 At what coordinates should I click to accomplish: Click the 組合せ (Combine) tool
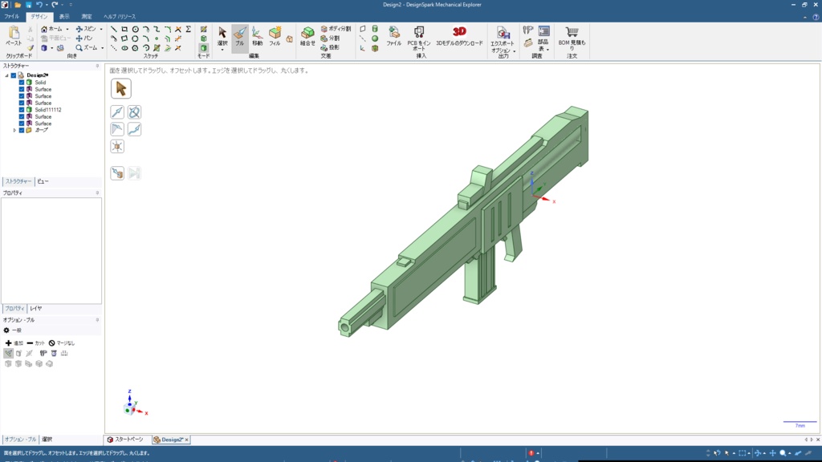[307, 37]
